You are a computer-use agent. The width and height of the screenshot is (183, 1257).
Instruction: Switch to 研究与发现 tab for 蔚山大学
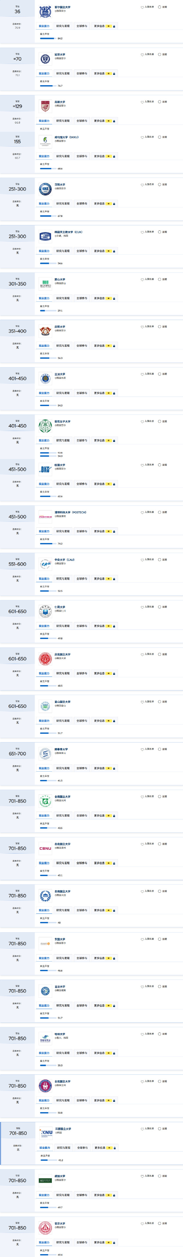[63, 298]
